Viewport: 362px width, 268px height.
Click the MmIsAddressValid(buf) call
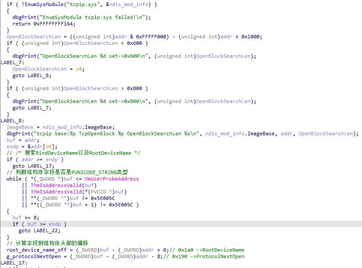65,186
